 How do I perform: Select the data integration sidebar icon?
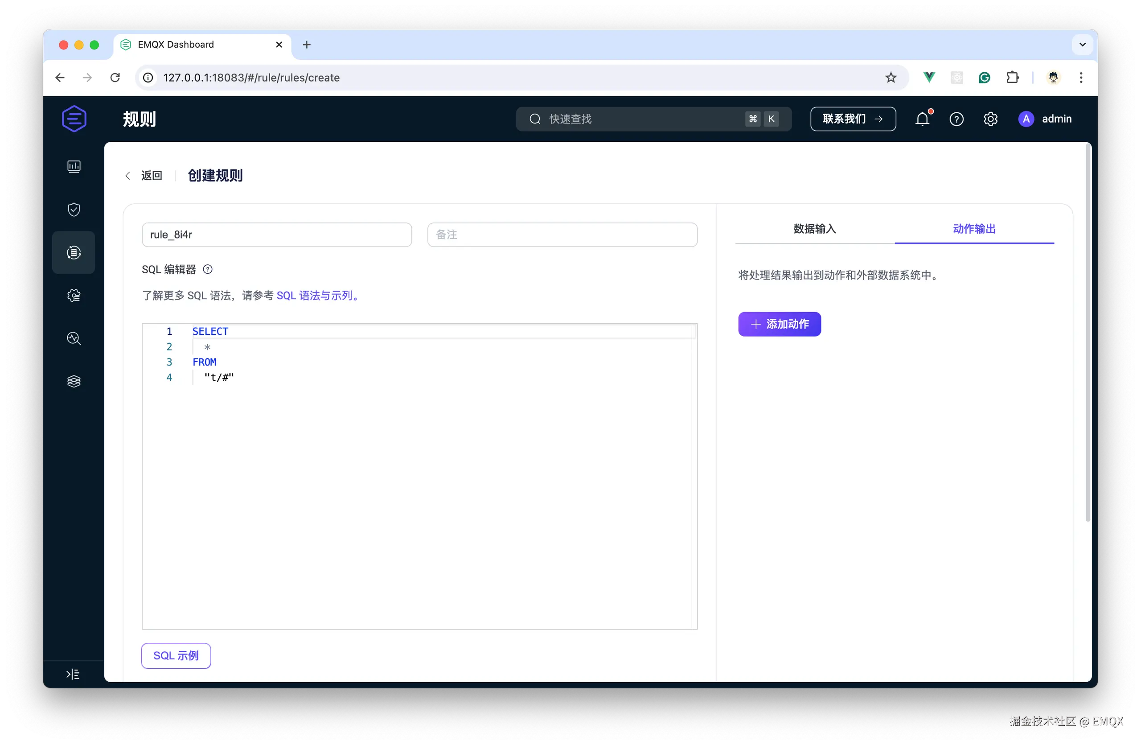pos(74,253)
